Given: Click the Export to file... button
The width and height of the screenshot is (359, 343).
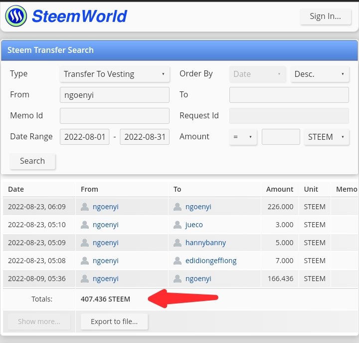Looking at the screenshot, I should pyautogui.click(x=114, y=322).
